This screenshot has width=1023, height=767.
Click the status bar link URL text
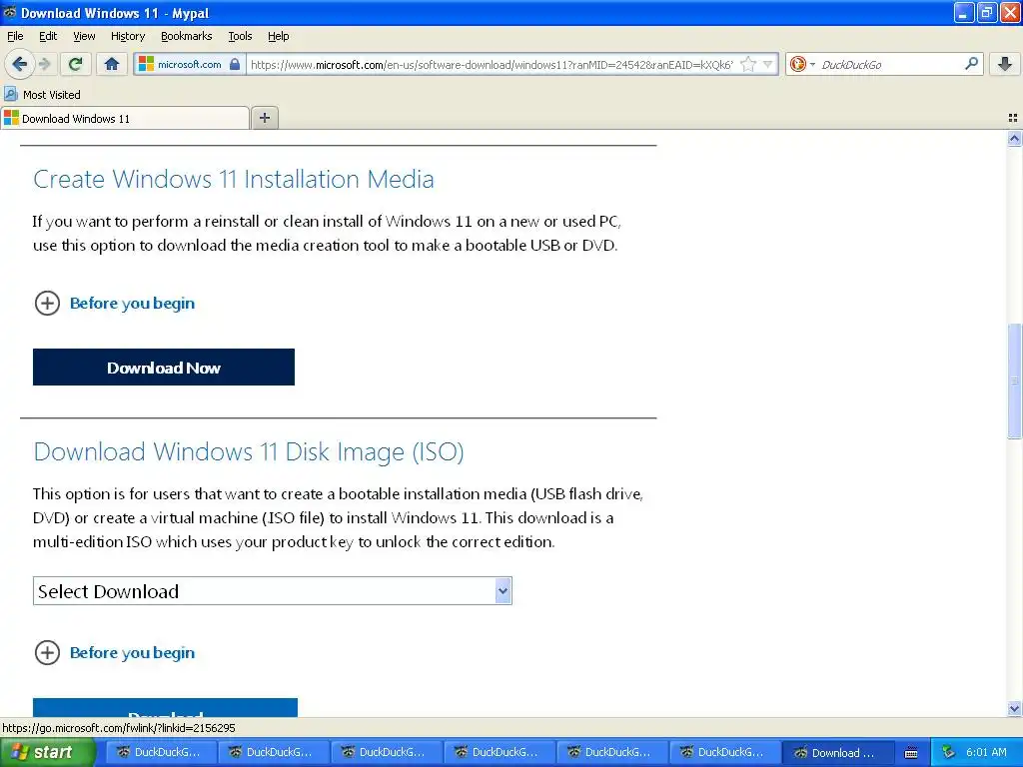[119, 728]
